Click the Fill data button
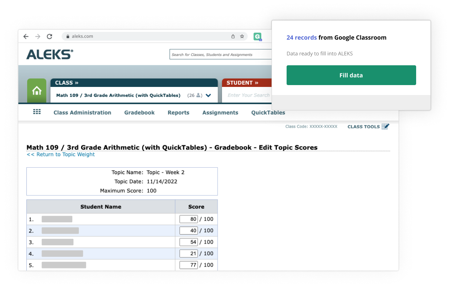This screenshot has height=289, width=451. [351, 75]
